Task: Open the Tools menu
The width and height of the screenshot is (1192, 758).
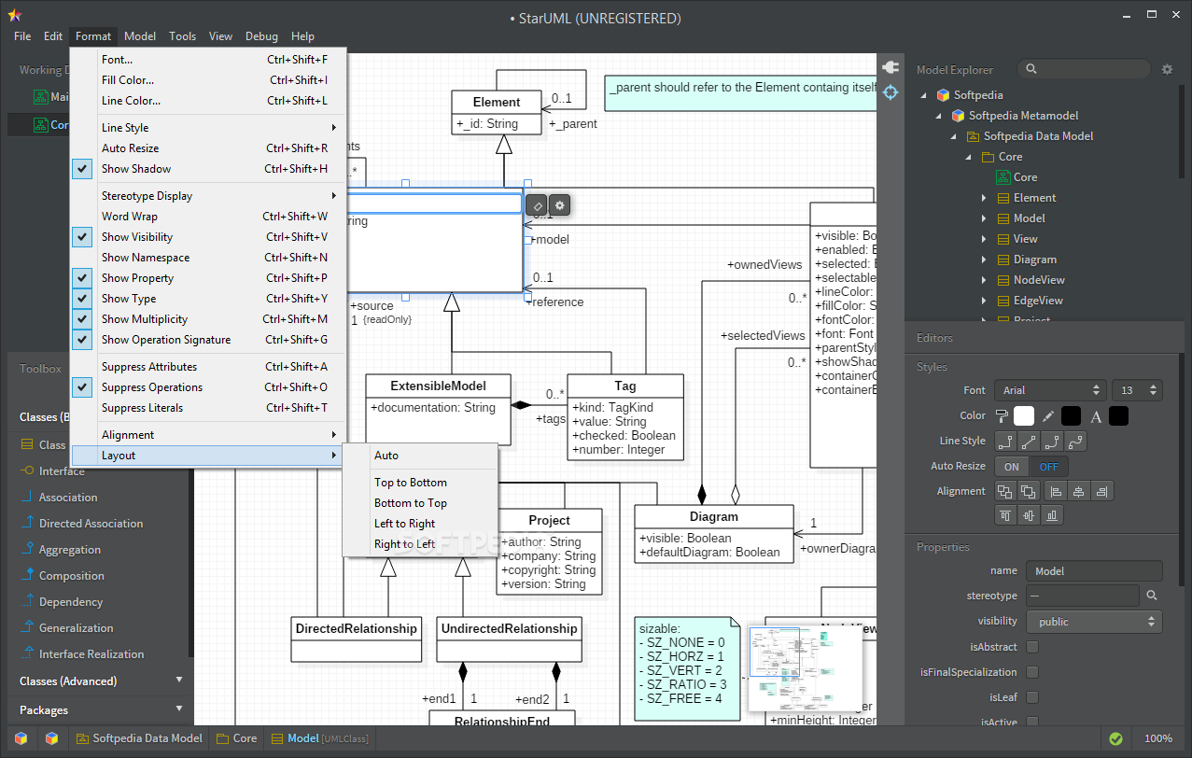Action: (183, 36)
